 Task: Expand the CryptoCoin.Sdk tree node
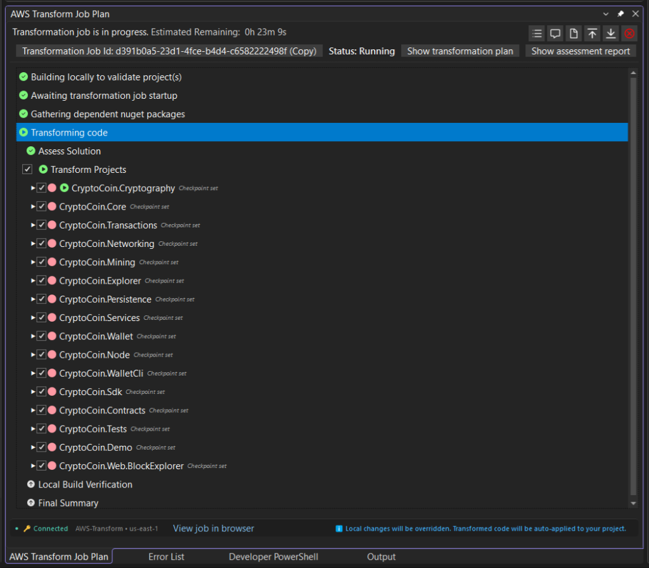[x=33, y=391]
